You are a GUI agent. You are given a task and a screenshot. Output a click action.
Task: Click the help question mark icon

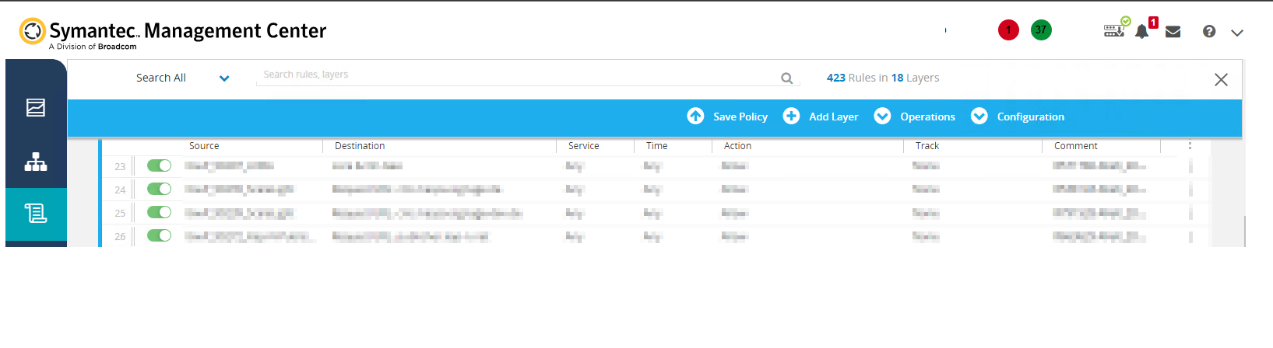(1208, 32)
